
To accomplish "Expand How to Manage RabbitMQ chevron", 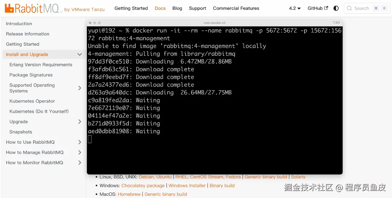I will pos(80,152).
